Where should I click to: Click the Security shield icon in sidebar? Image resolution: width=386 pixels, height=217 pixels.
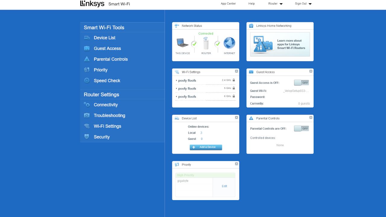[x=87, y=137]
